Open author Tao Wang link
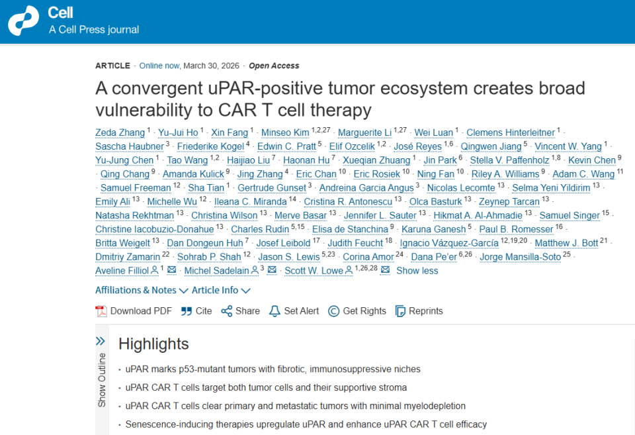The height and width of the screenshot is (435, 635). 187,160
